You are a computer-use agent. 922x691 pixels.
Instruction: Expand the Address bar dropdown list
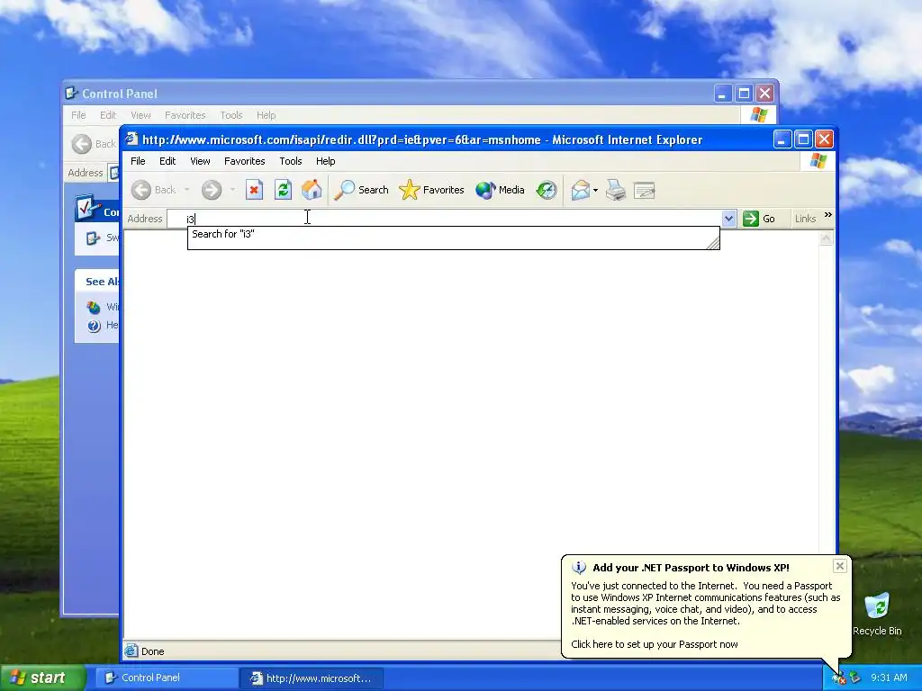click(728, 219)
